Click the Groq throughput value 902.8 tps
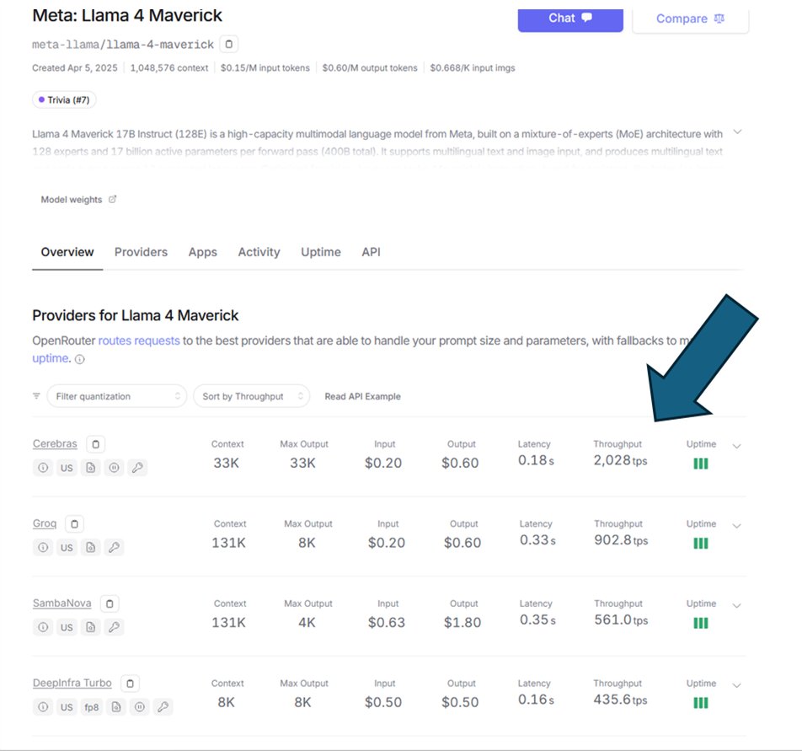Image resolution: width=802 pixels, height=751 pixels. [621, 540]
